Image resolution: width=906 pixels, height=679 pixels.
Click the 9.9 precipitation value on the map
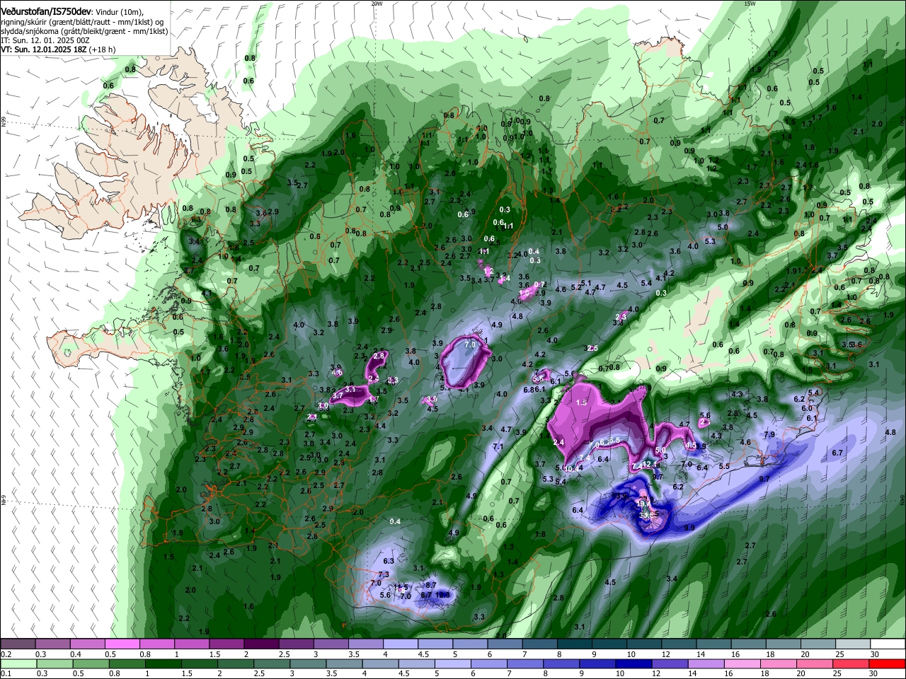coord(689,528)
